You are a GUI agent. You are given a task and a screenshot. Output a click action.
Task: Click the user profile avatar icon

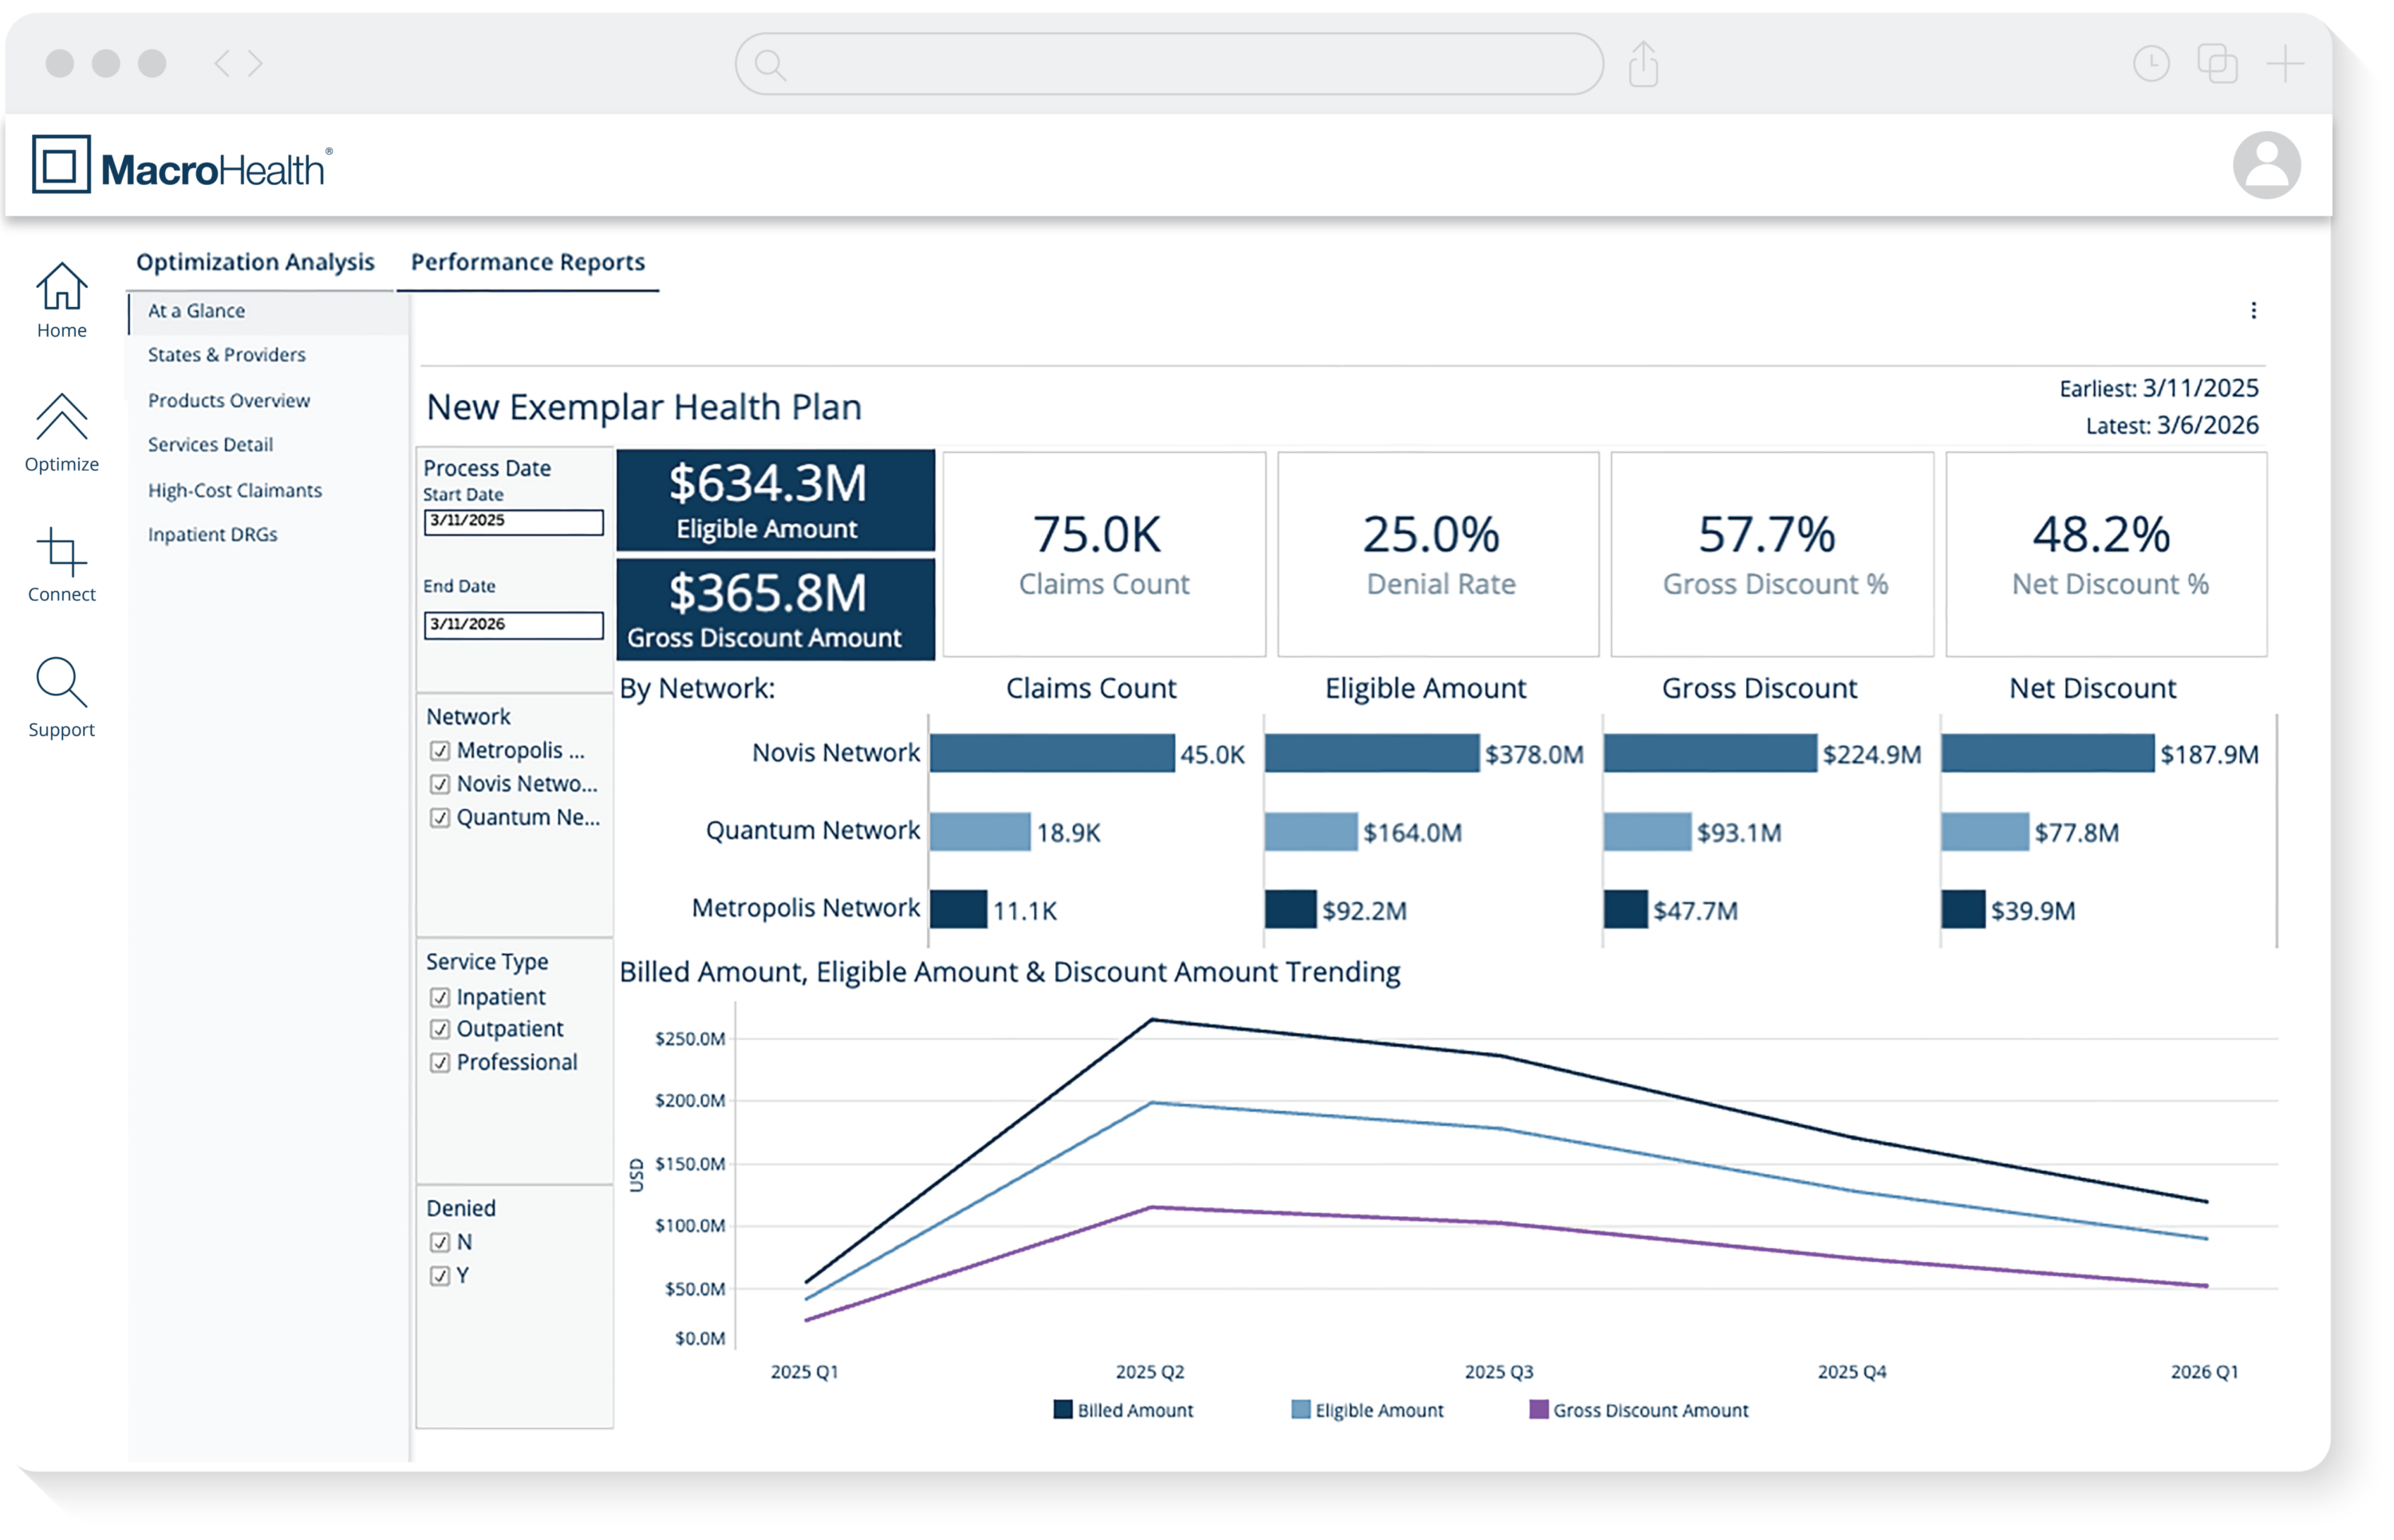pos(2266,165)
